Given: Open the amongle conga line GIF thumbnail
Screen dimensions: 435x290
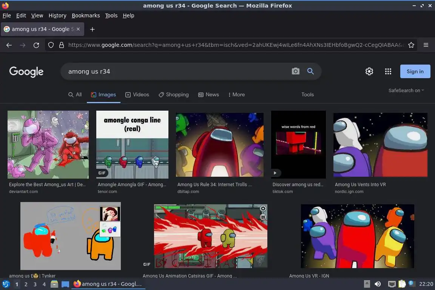Looking at the screenshot, I should [132, 145].
